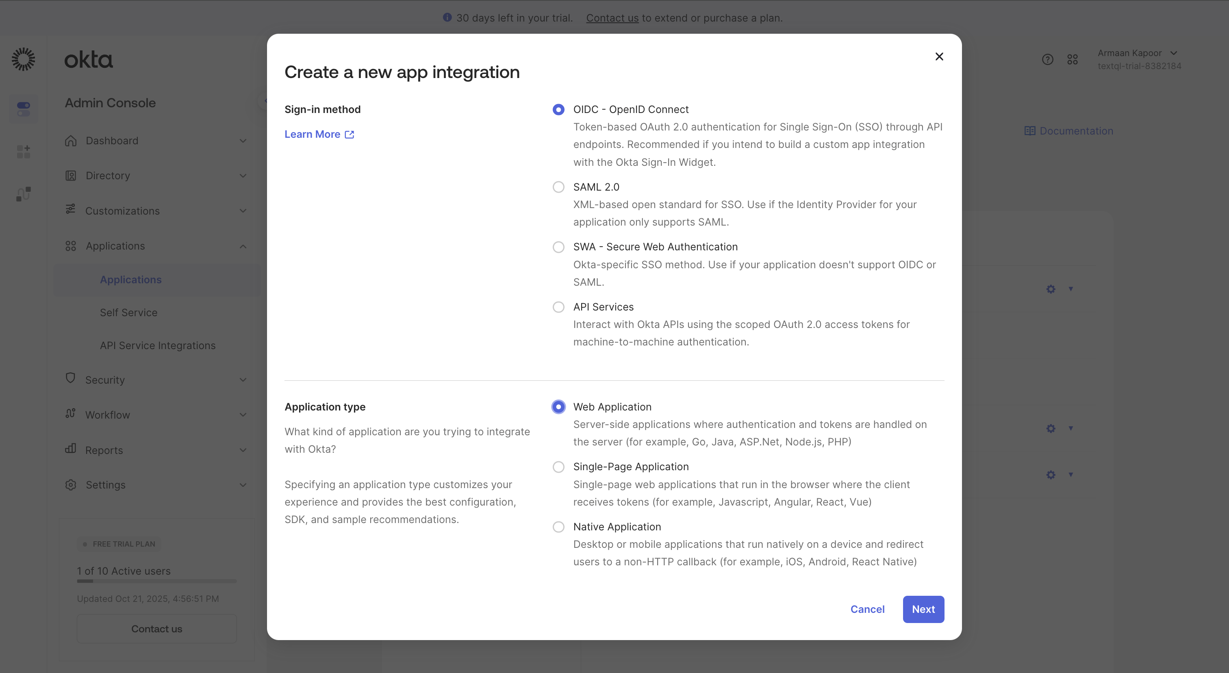Screen dimensions: 1229x673
Task: Close the new app integration dialog
Action: pos(939,57)
